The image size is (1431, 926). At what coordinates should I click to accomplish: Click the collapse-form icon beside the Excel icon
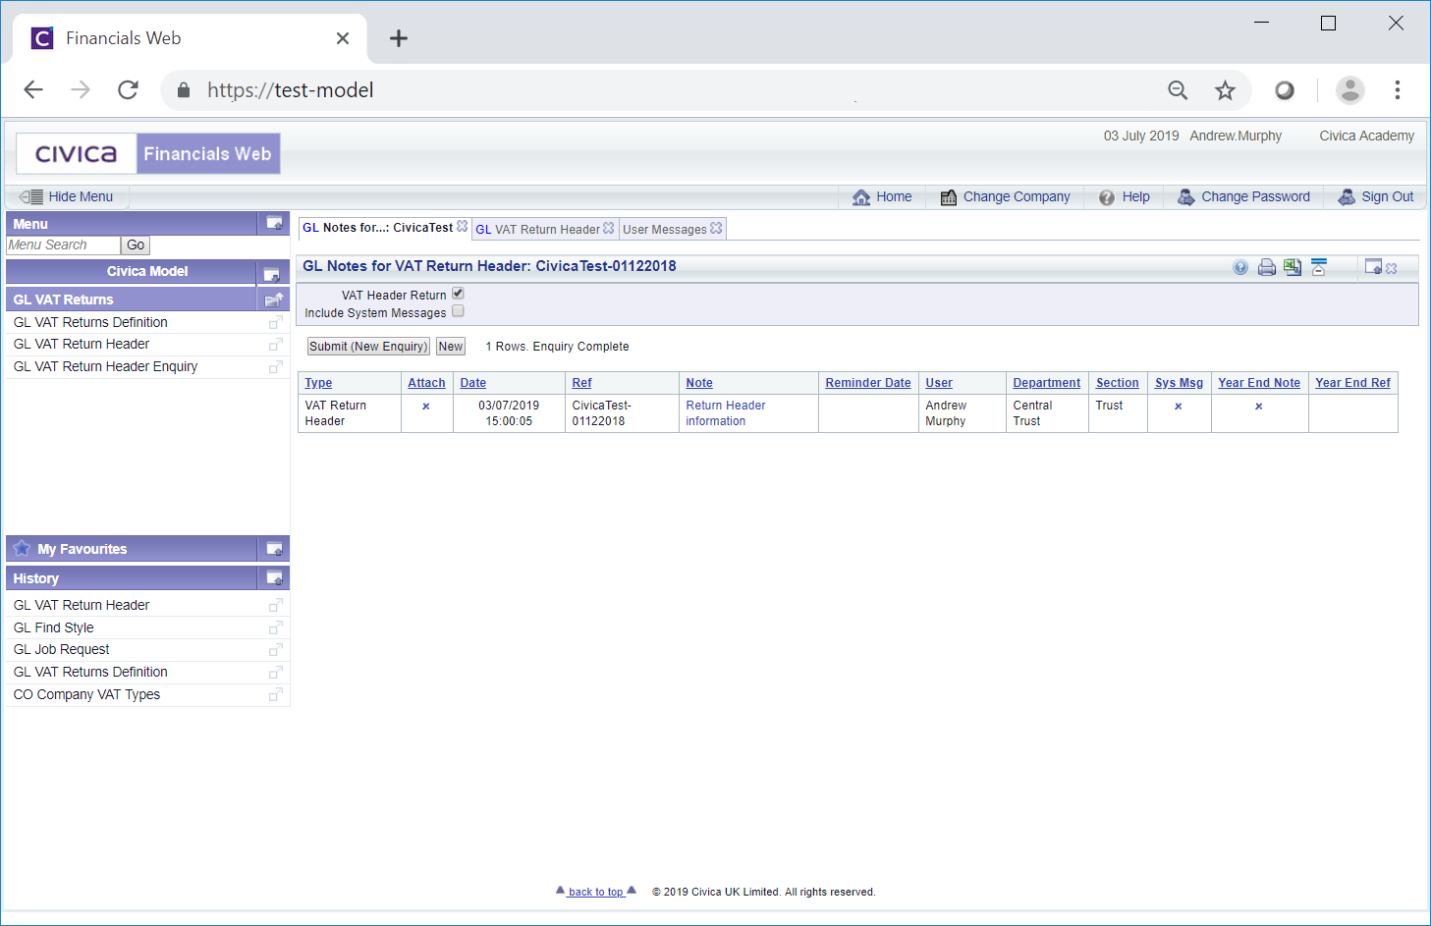[1319, 267]
